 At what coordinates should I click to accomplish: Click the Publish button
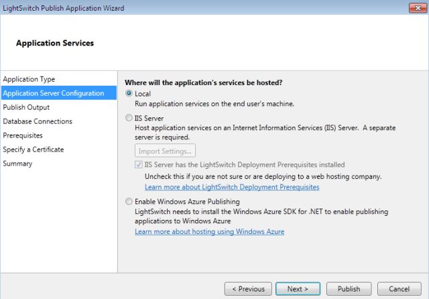tap(349, 289)
